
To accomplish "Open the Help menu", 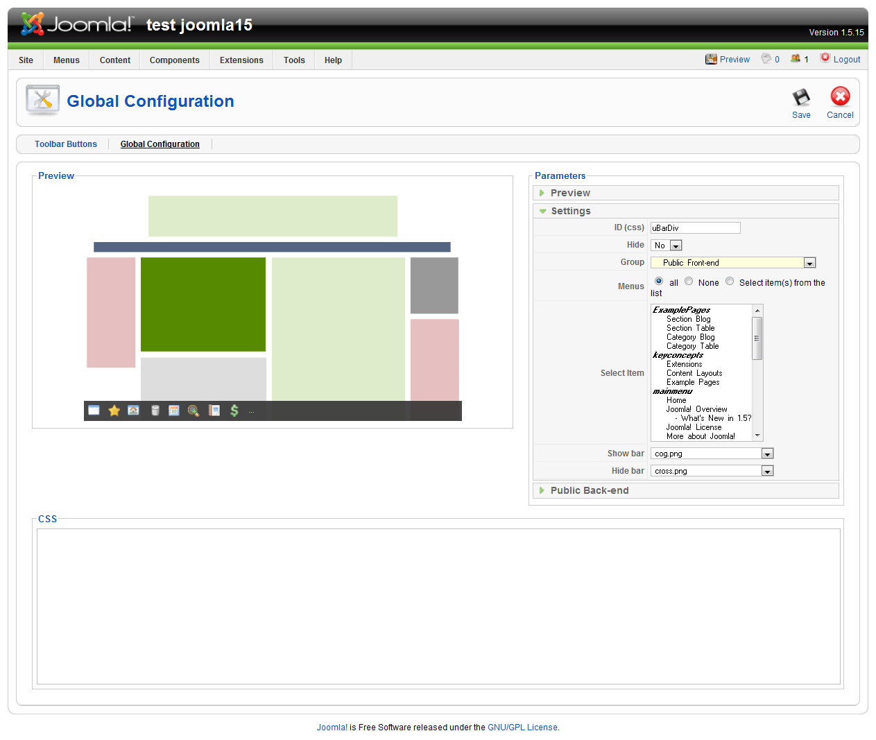I will pos(333,60).
